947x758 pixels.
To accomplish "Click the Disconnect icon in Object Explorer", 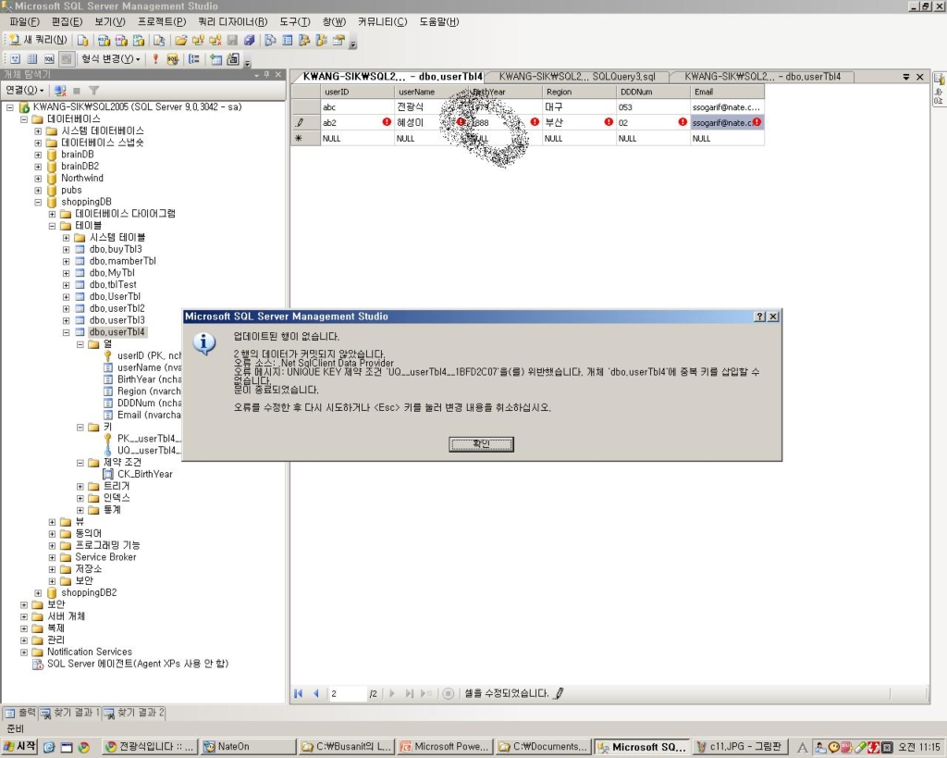I will (60, 91).
